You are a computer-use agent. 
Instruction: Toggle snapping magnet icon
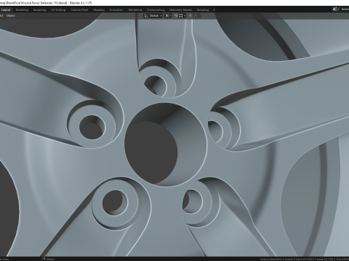[176, 16]
